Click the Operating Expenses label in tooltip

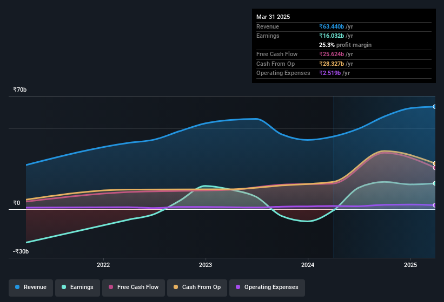283,73
